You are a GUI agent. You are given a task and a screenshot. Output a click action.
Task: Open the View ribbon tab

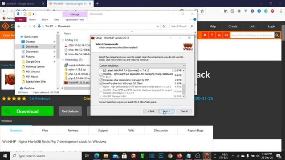(x=57, y=20)
